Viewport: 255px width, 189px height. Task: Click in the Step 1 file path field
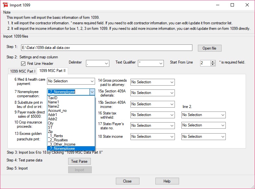[x=106, y=48]
